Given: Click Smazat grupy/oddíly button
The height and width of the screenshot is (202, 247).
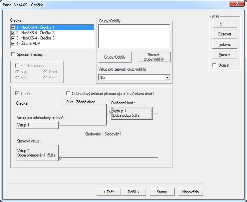Looking at the screenshot, I should (154, 57).
